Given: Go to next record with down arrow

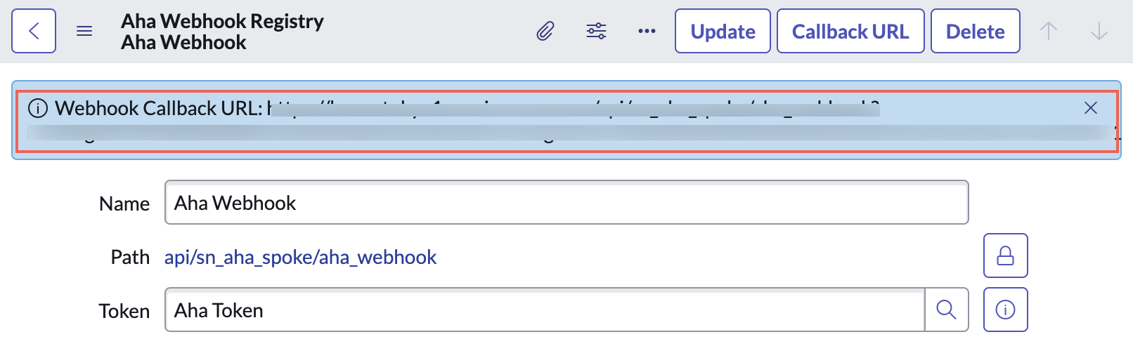Looking at the screenshot, I should (x=1099, y=31).
